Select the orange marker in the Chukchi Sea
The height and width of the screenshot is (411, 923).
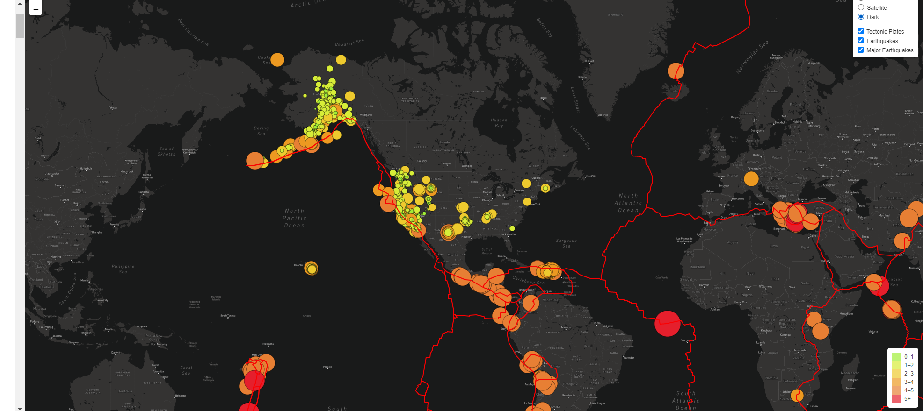tap(277, 60)
